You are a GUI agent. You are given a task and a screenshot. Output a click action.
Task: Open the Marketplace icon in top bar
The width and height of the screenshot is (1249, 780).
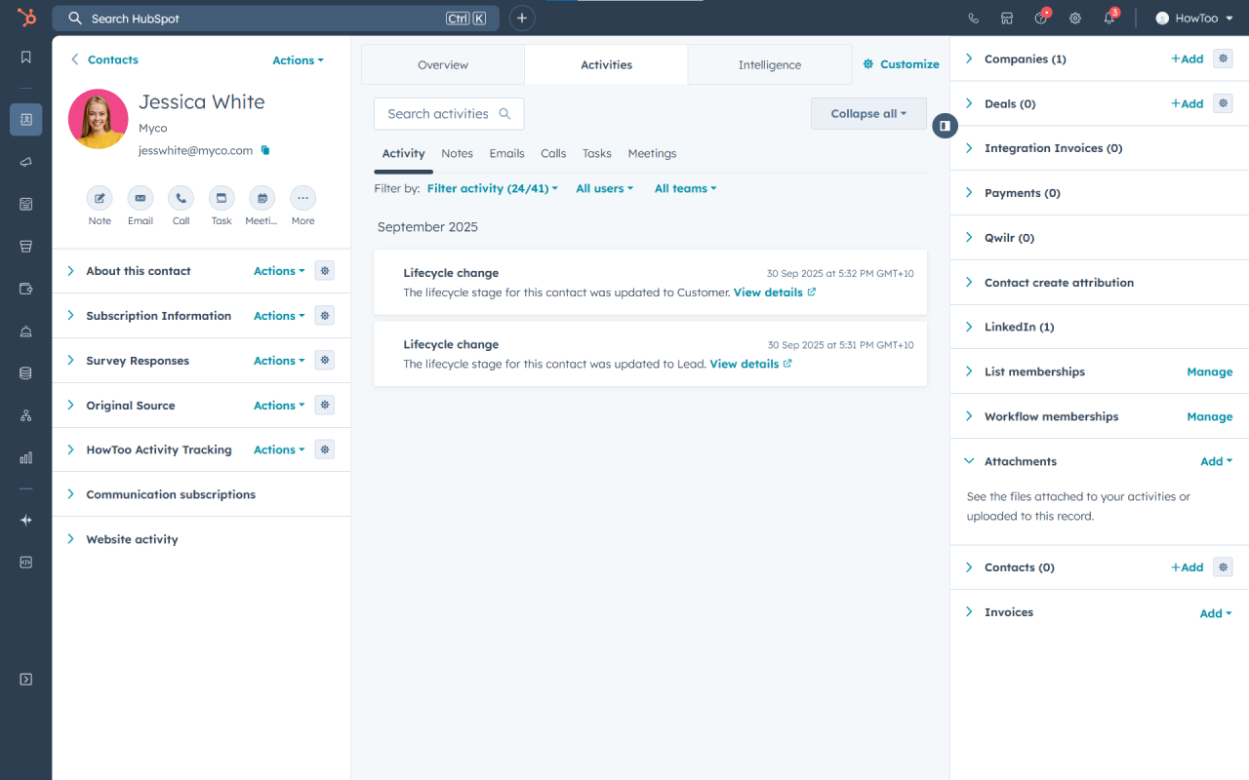pos(1007,19)
